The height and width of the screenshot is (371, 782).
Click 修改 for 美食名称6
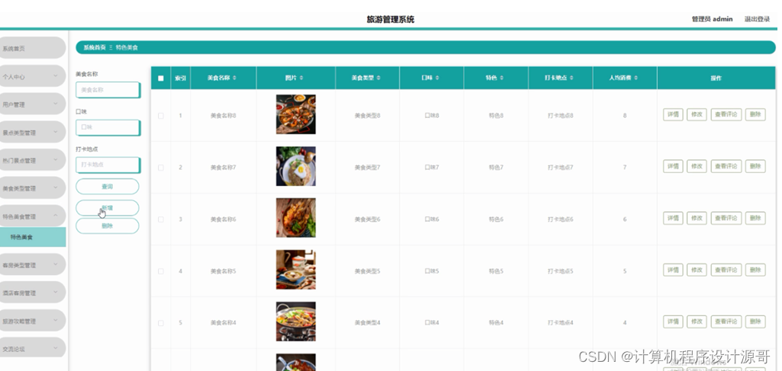coord(697,218)
